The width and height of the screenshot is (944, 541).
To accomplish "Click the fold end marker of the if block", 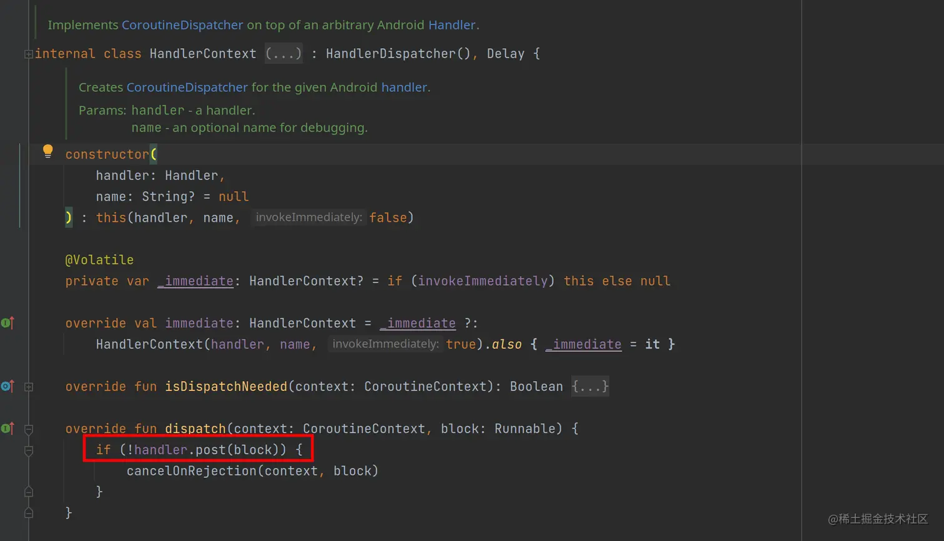I will click(29, 492).
